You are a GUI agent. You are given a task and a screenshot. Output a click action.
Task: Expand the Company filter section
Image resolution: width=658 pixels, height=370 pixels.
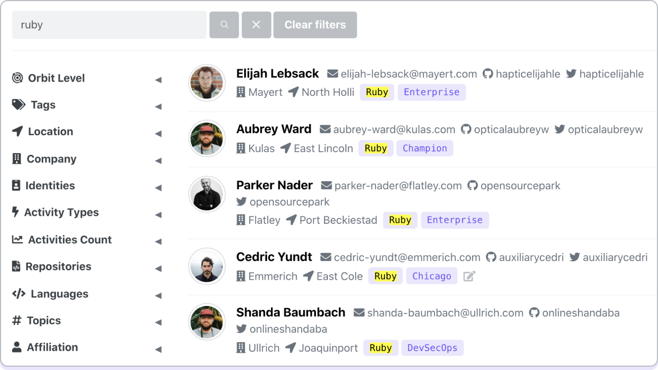[x=158, y=161]
